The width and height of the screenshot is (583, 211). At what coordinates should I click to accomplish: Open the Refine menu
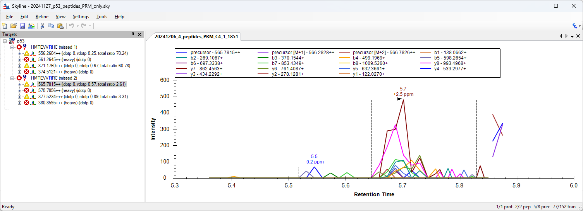click(x=42, y=17)
